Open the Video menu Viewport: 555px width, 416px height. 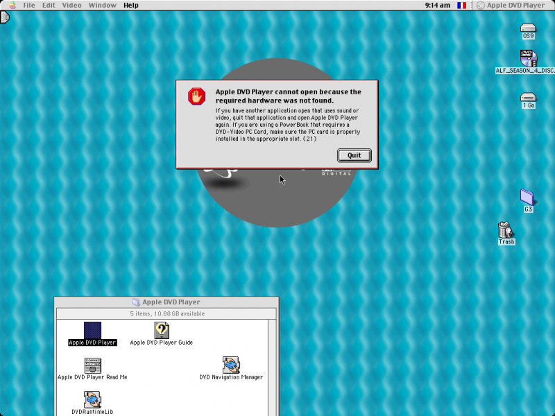[x=71, y=6]
